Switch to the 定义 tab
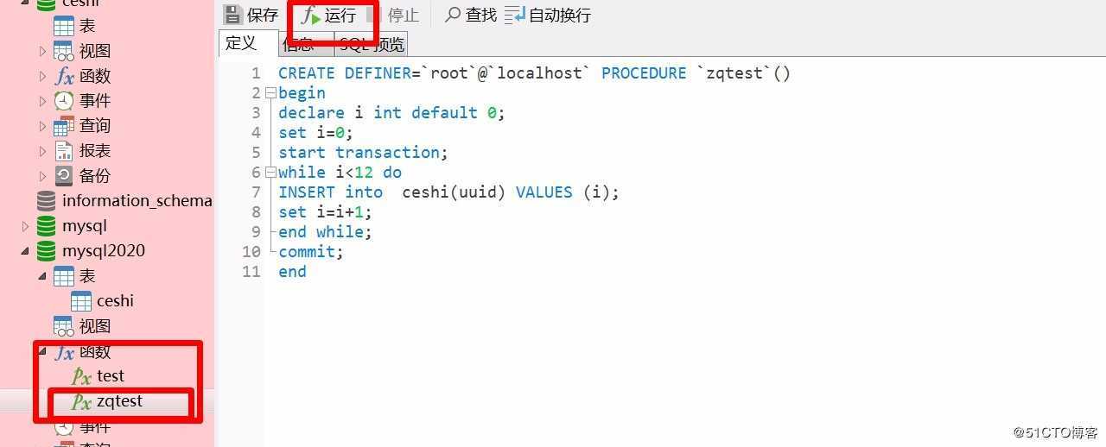1106x447 pixels. [241, 42]
